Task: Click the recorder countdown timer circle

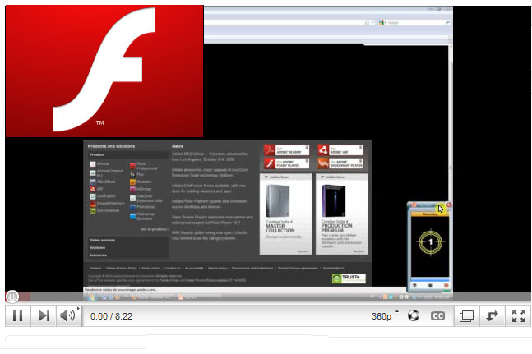Action: 430,241
